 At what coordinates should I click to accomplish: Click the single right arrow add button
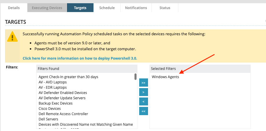[143, 92]
